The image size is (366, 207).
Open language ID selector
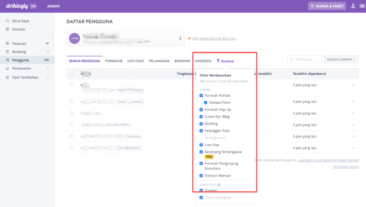362,6
